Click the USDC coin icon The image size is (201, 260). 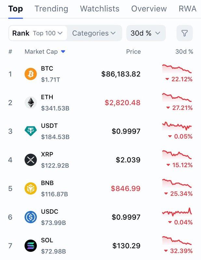pos(31,217)
